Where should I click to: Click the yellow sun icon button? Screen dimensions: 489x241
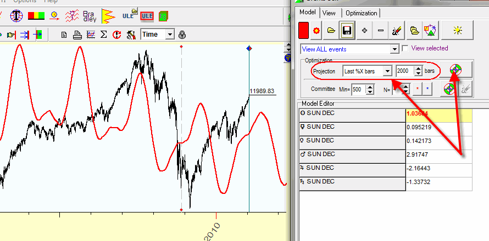457,31
